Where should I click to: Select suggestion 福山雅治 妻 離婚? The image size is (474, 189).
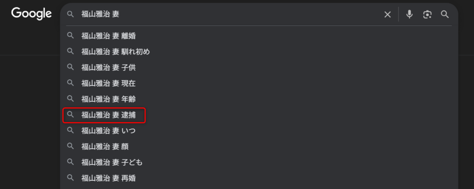pos(259,36)
